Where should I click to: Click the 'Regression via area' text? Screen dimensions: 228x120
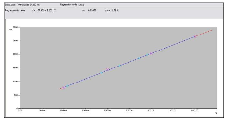click(15, 10)
